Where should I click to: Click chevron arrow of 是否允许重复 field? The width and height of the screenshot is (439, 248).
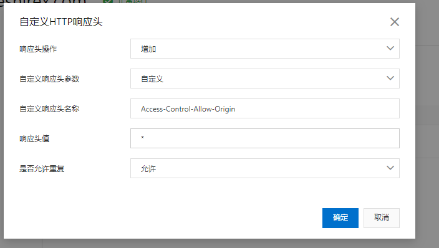[390, 168]
